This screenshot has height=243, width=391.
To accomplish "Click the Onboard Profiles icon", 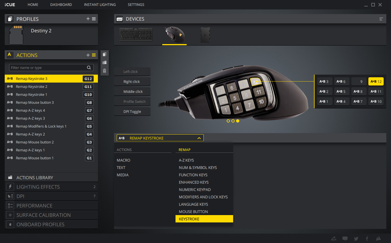I will pos(10,224).
